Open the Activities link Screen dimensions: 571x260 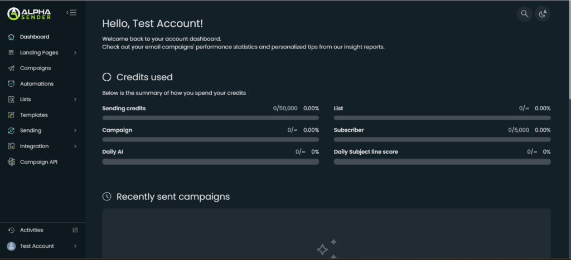(x=32, y=230)
